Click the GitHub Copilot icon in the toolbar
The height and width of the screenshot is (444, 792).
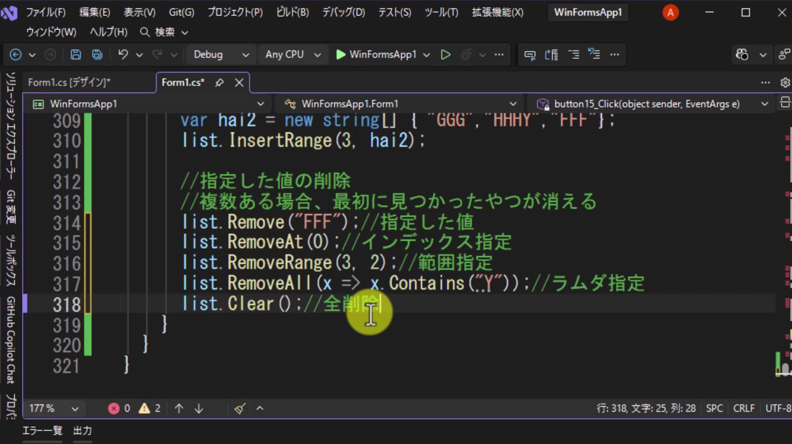(x=742, y=54)
